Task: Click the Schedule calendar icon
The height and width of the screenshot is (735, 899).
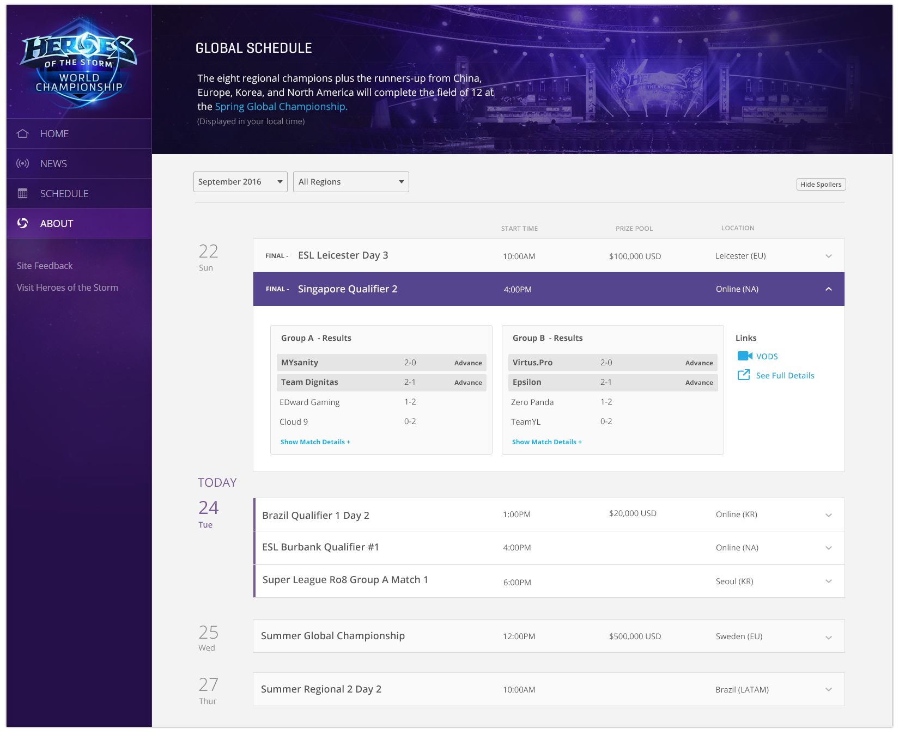Action: pyautogui.click(x=22, y=193)
